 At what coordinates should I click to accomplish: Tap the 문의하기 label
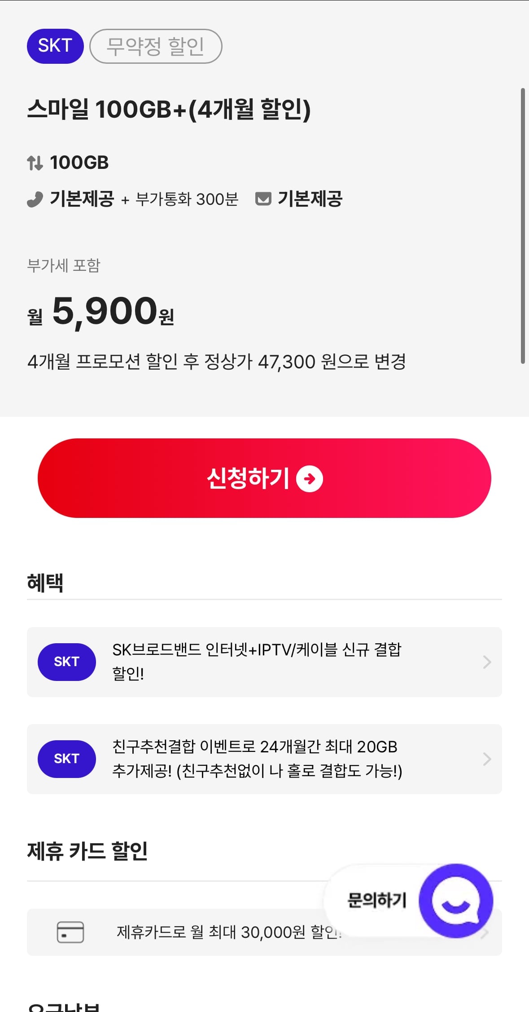(x=377, y=900)
